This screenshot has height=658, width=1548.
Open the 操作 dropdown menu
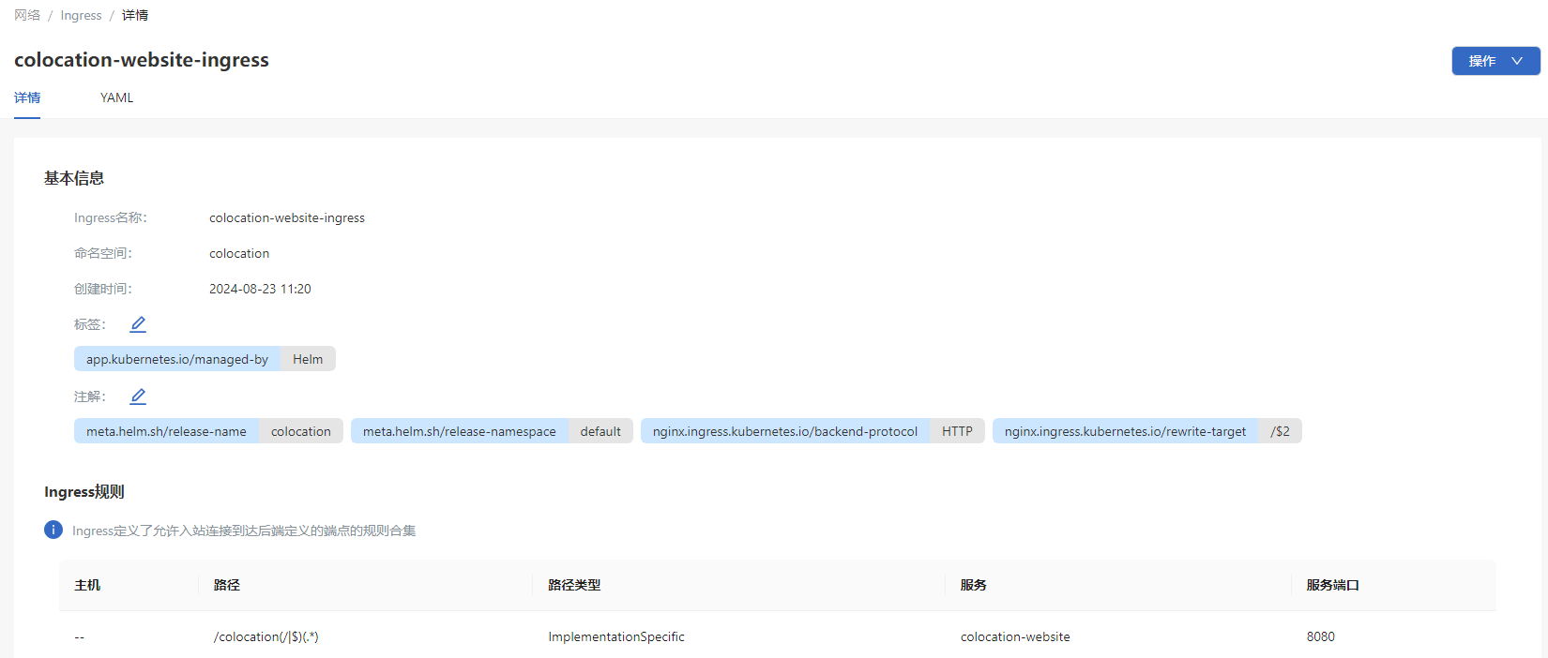pyautogui.click(x=1495, y=61)
